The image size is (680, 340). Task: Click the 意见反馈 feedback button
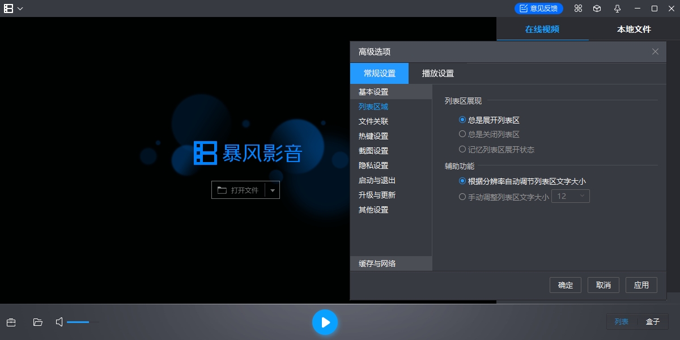tap(539, 8)
